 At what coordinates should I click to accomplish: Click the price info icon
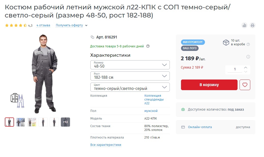[x=248, y=57]
